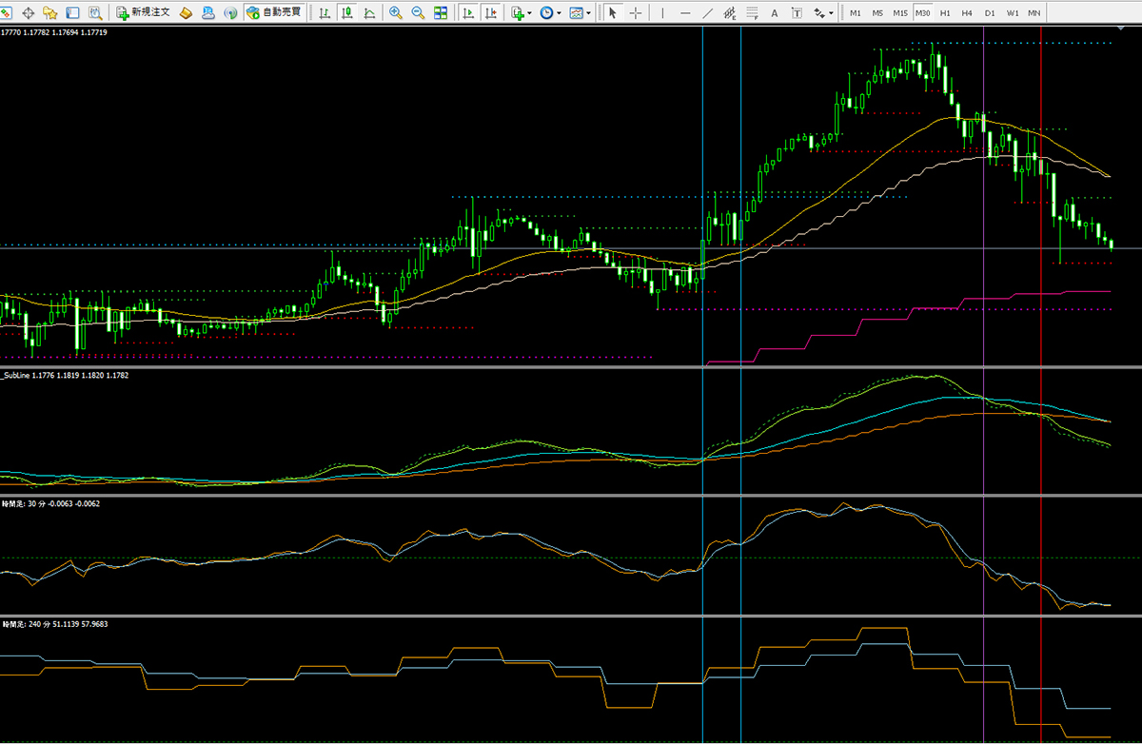This screenshot has width=1142, height=744.
Task: Expand the indicators list dropdown arrow
Action: click(529, 13)
